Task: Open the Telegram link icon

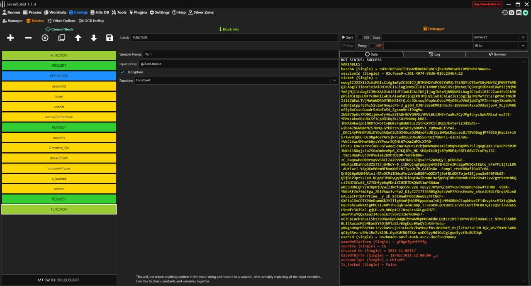Action: (525, 12)
